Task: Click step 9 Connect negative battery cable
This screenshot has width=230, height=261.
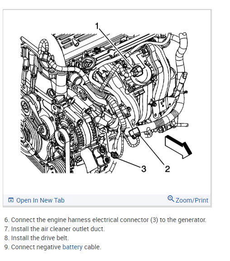Action: [x=53, y=247]
